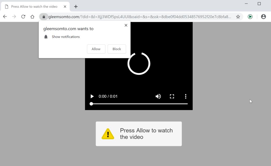Click the notification bell icon in the popup

[x=46, y=37]
